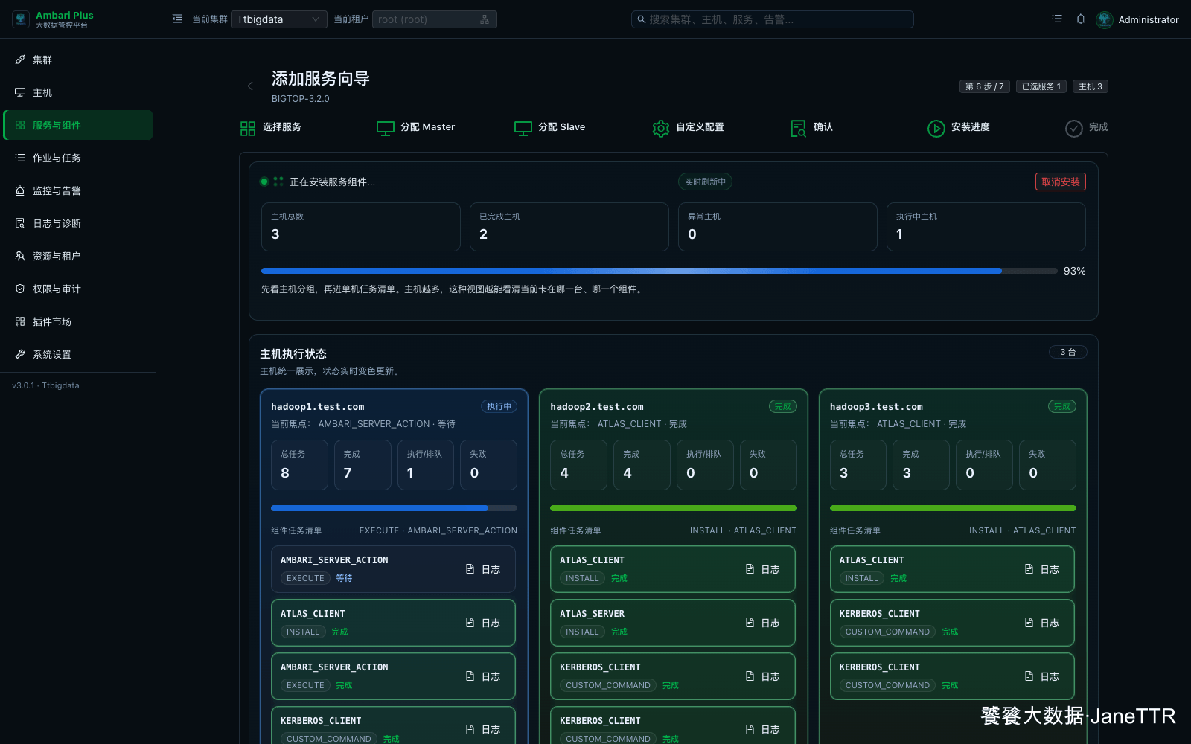Viewport: 1191px width, 744px height.
Task: Open log for hadoop1 AMBARI_SERVER_ACTION 等待 task
Action: [483, 569]
